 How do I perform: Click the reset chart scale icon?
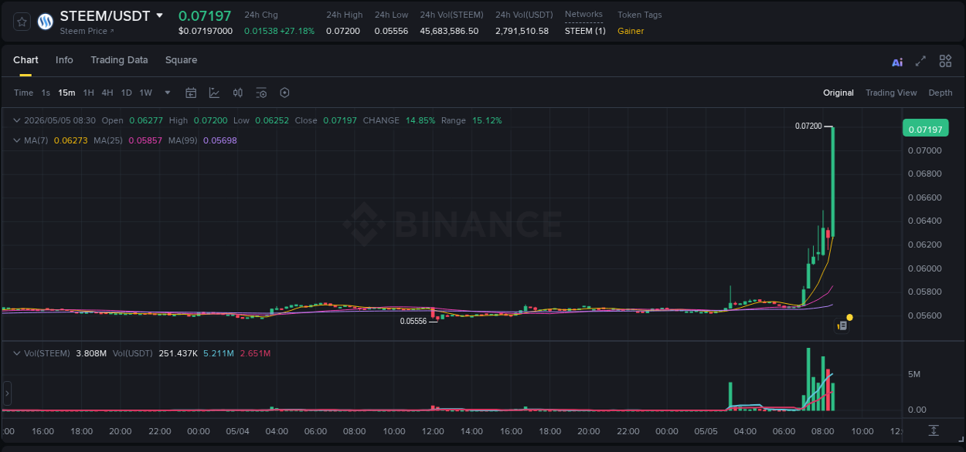pos(934,430)
